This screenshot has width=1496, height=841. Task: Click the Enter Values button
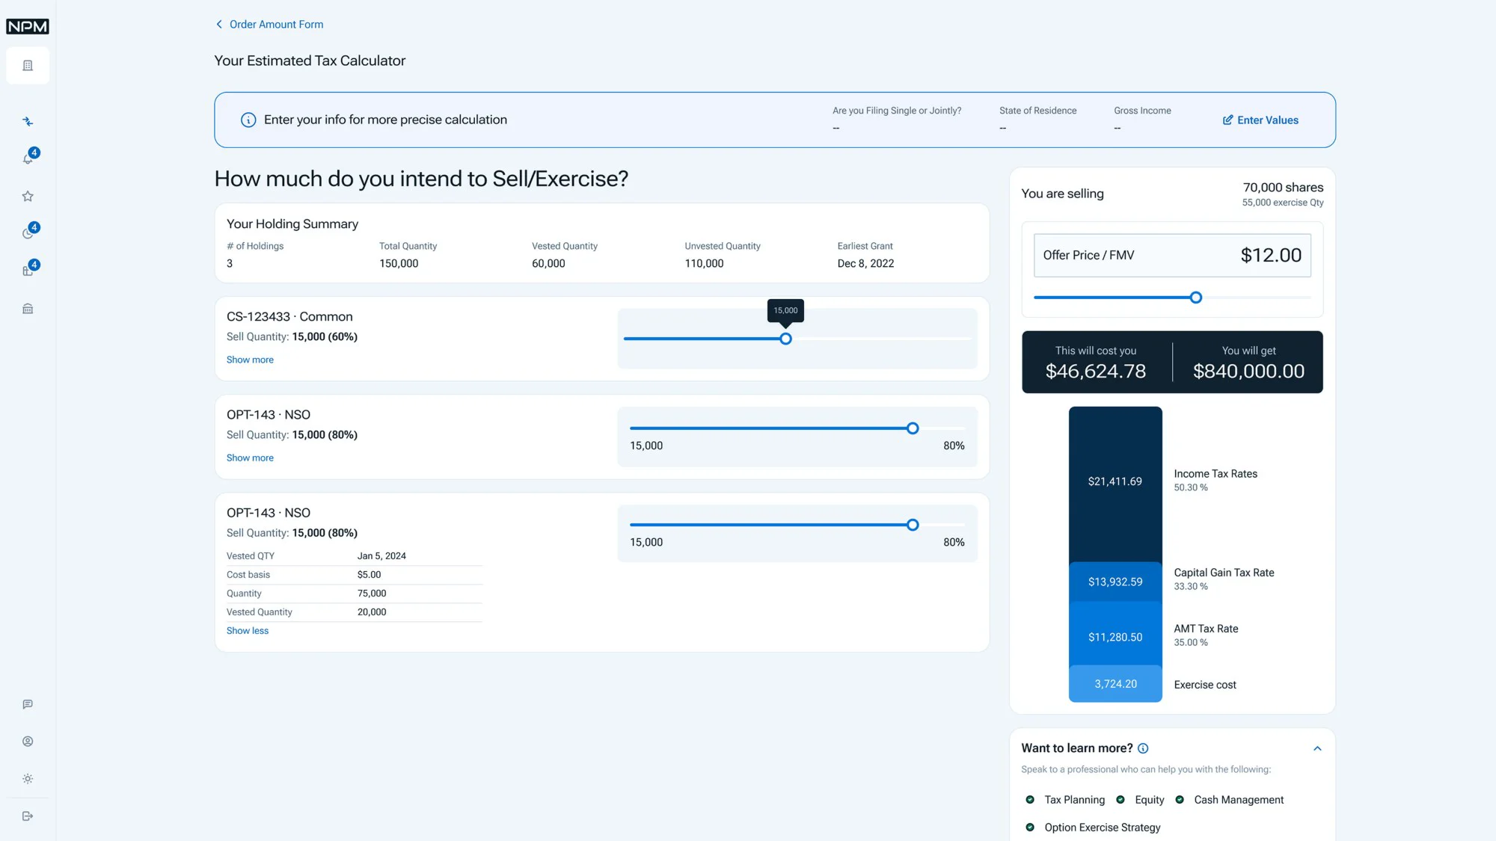(x=1260, y=120)
